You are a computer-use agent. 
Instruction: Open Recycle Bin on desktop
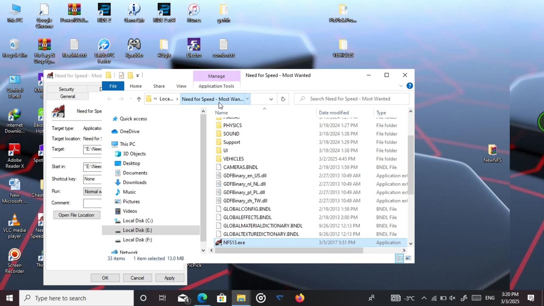[14, 48]
